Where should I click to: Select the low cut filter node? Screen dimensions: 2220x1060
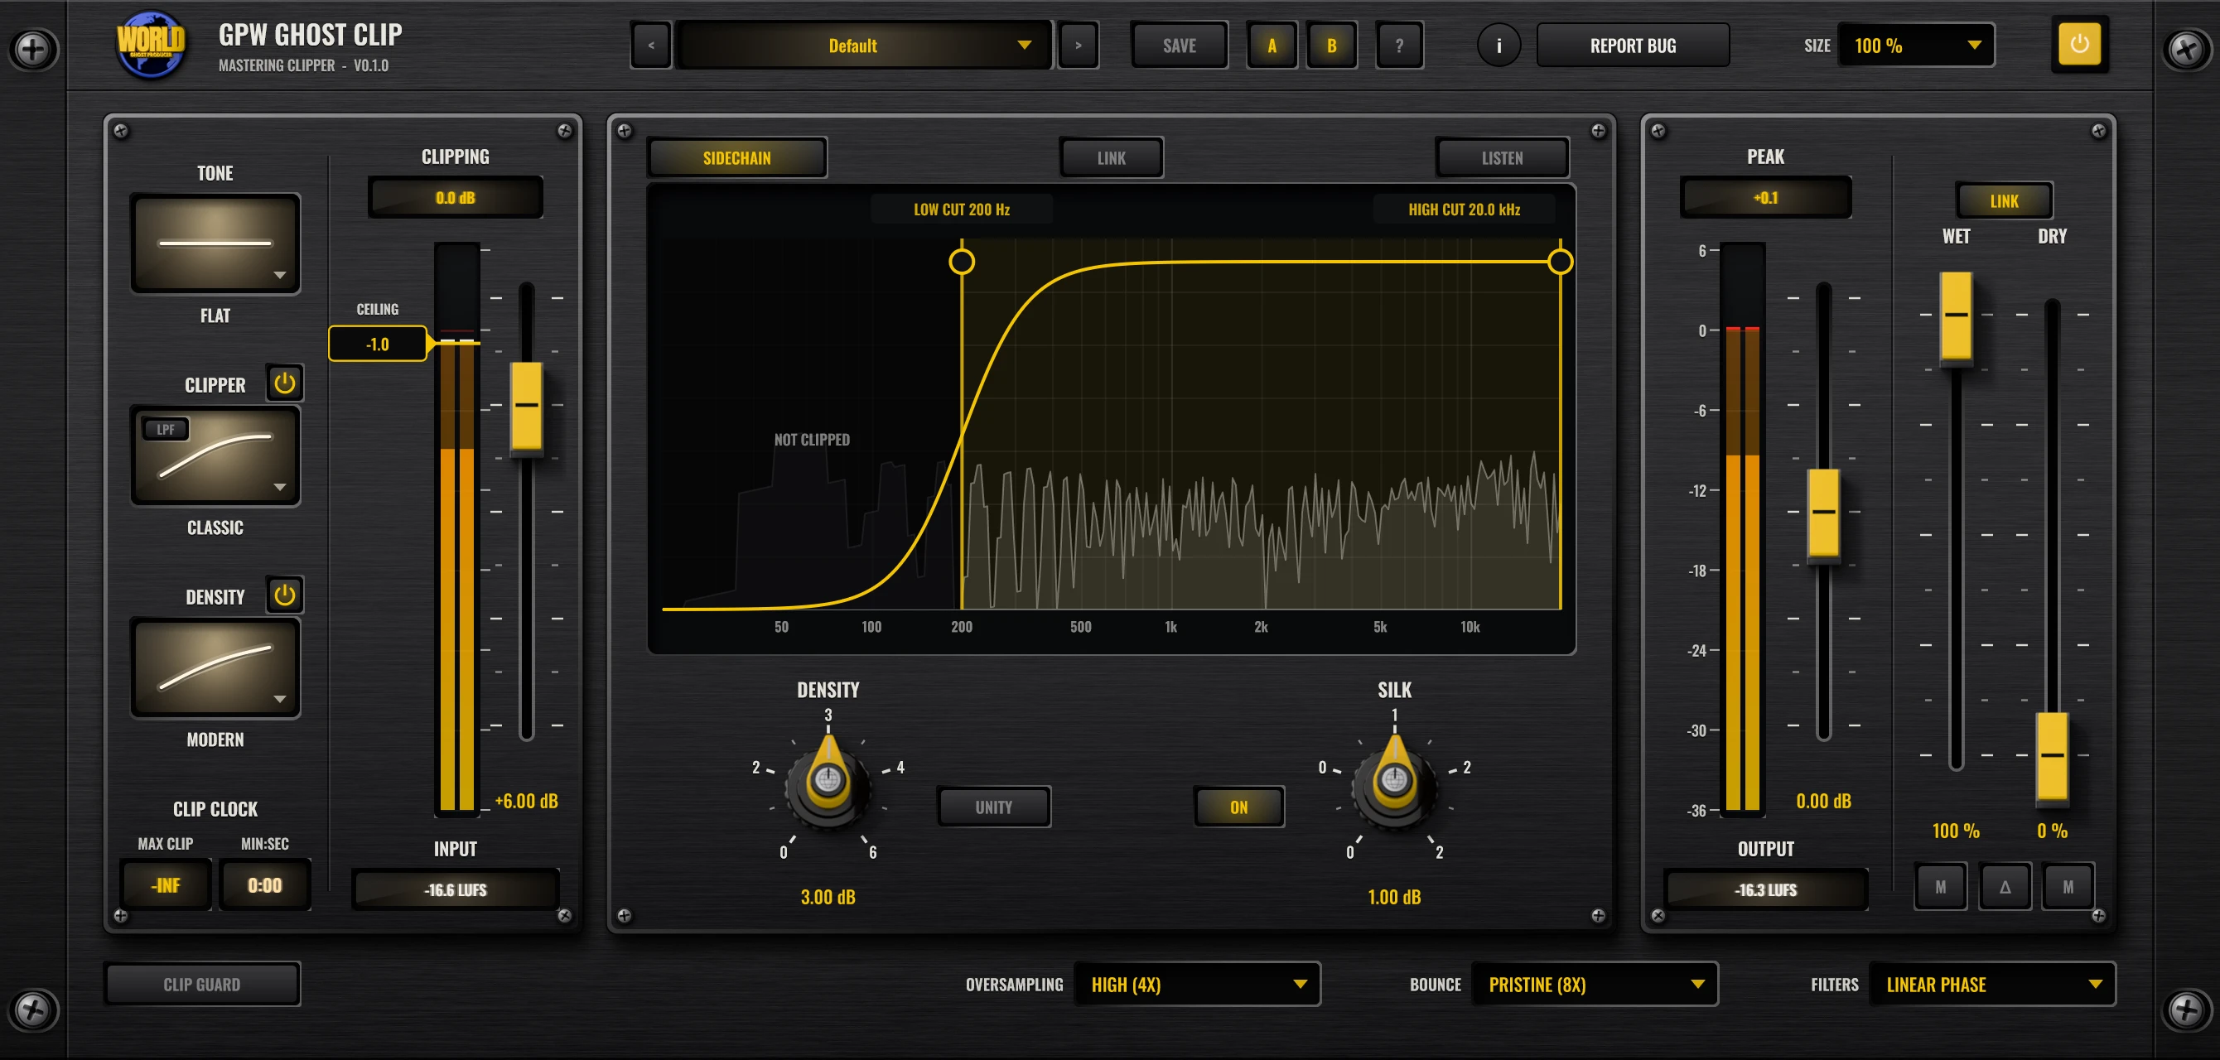(962, 261)
